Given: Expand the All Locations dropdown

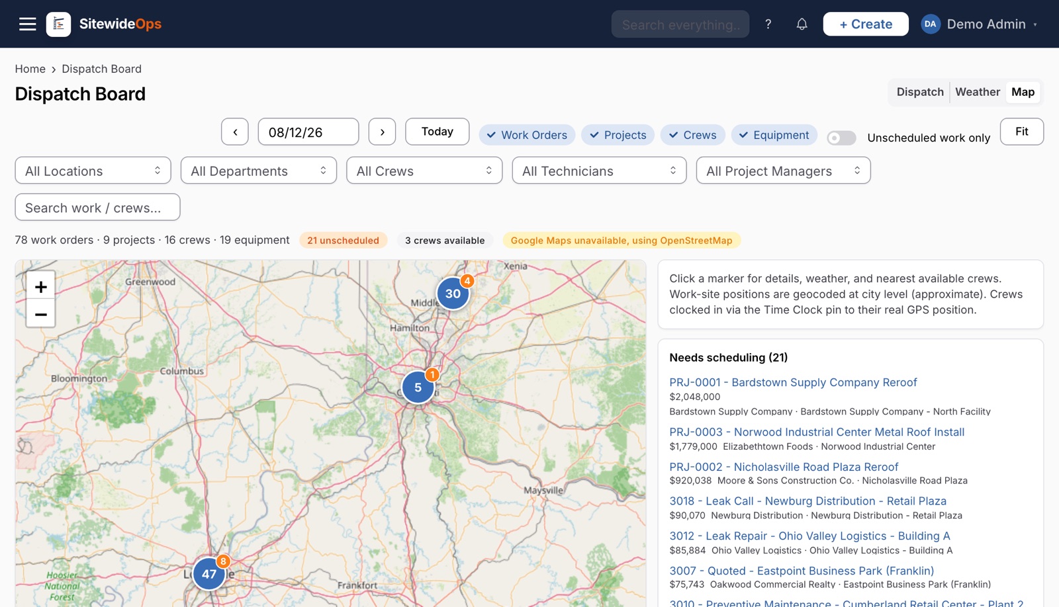Looking at the screenshot, I should point(93,171).
